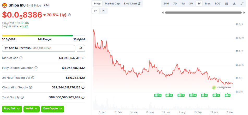Select the 7D time range
The width and height of the screenshot is (248, 115).
point(175,3)
